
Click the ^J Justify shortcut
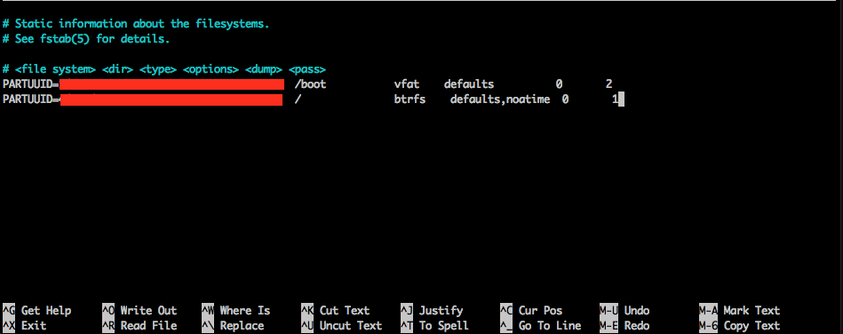pyautogui.click(x=432, y=310)
